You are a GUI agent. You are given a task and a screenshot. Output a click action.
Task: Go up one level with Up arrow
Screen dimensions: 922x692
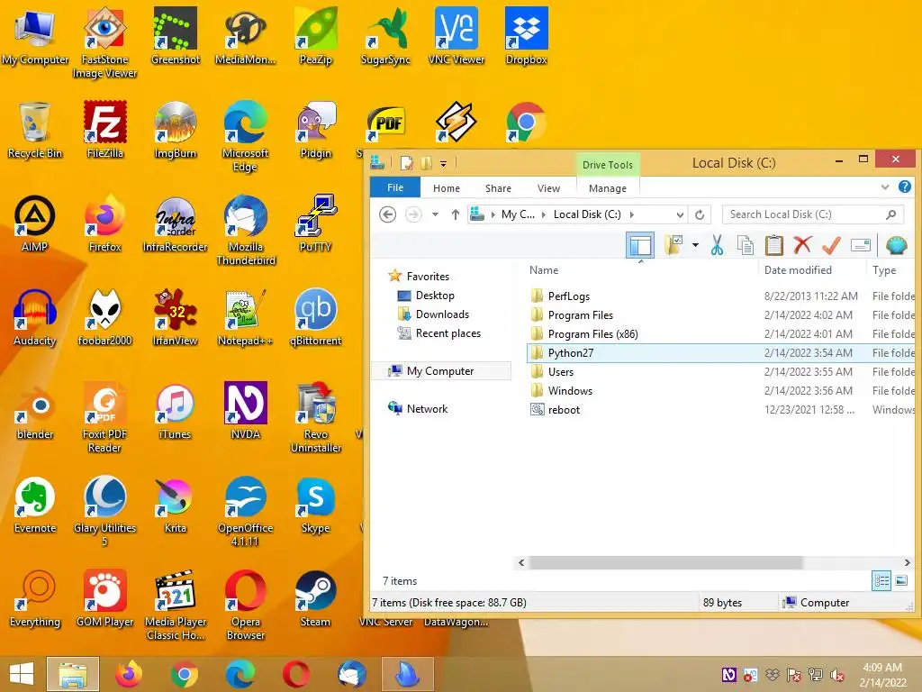coord(455,214)
